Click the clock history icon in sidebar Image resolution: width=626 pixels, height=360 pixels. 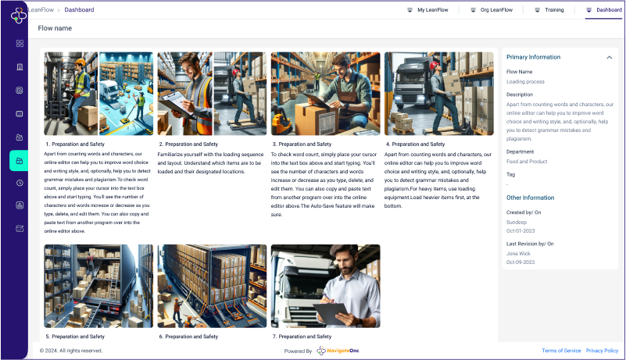tap(20, 183)
